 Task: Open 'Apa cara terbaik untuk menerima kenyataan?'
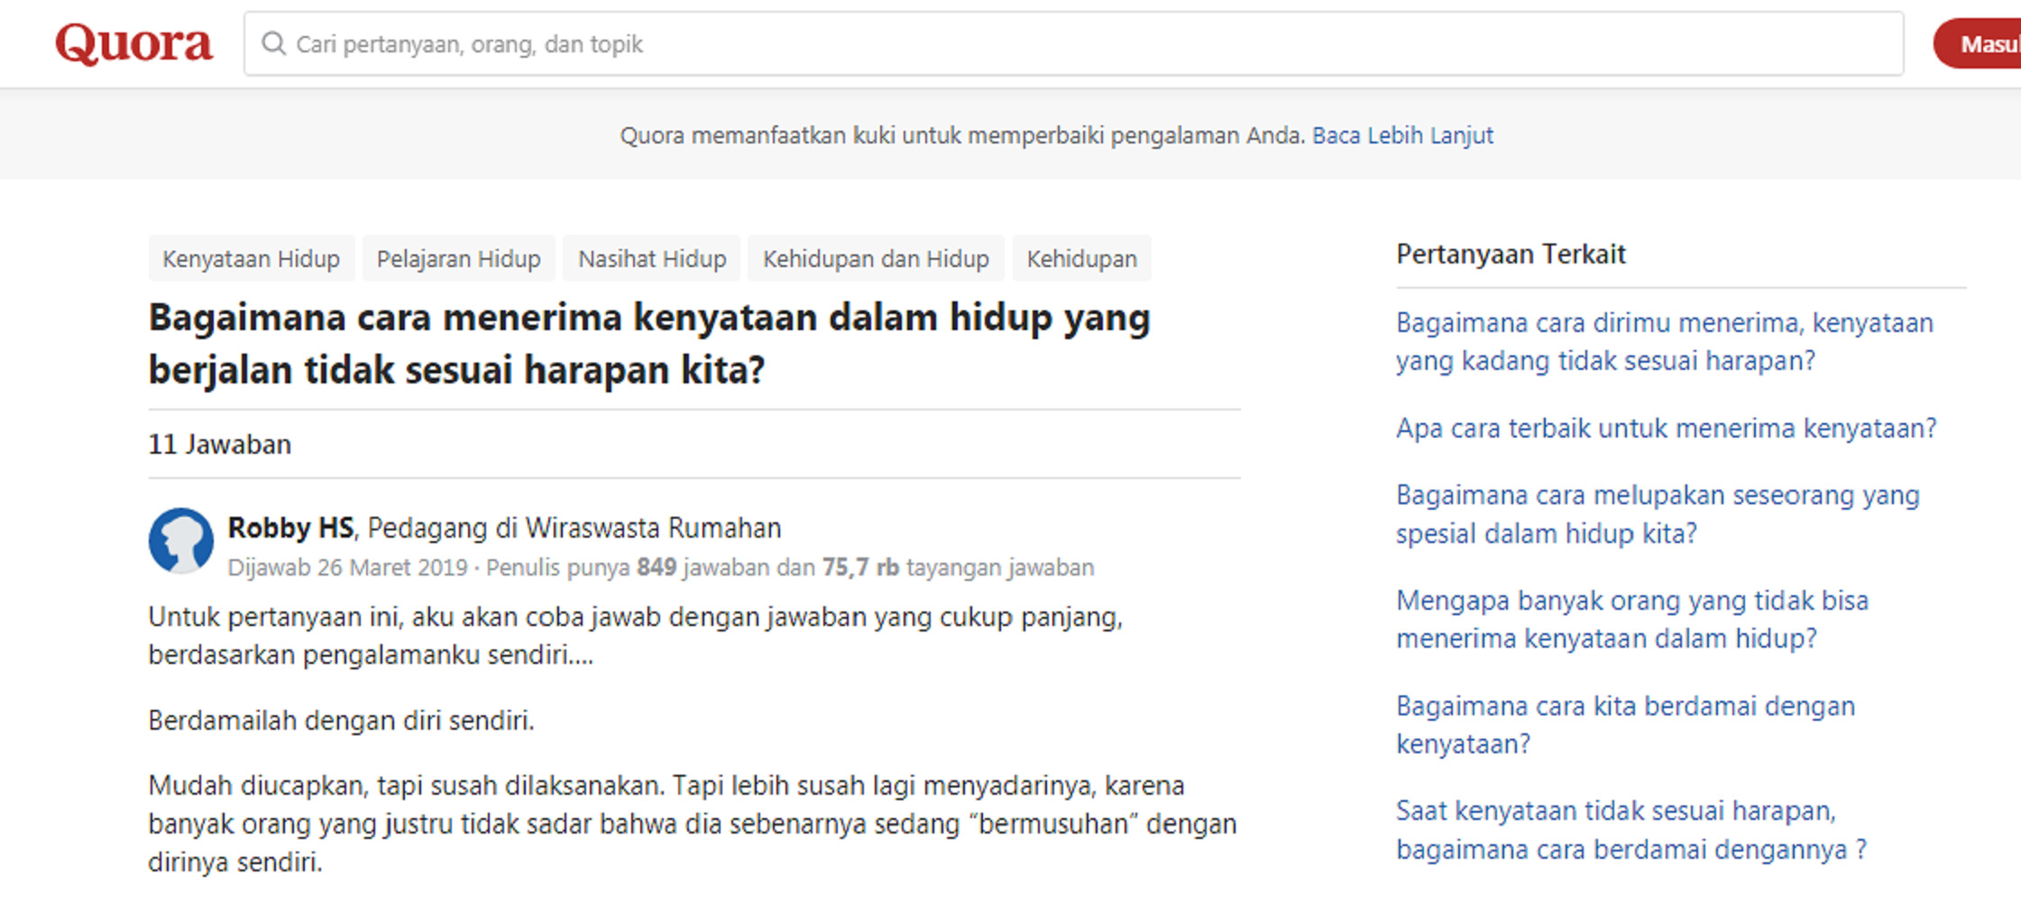(1666, 428)
